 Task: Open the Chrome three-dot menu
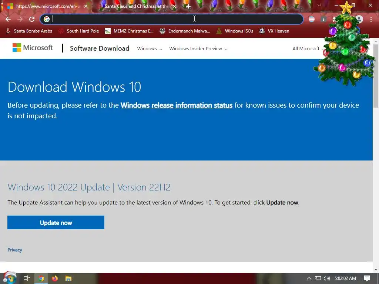click(x=371, y=19)
